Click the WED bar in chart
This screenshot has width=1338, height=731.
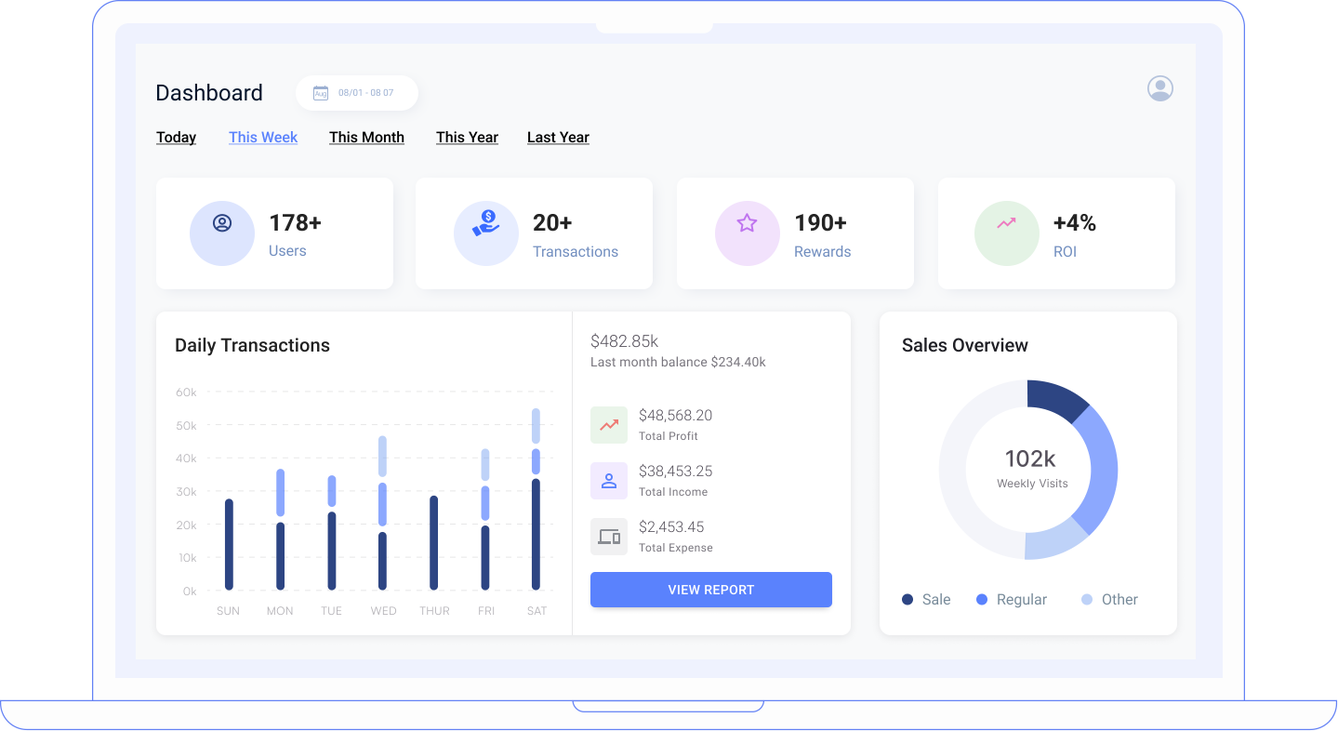[x=382, y=512]
